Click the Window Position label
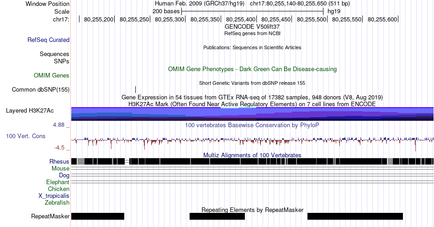The height and width of the screenshot is (227, 434). point(48,4)
